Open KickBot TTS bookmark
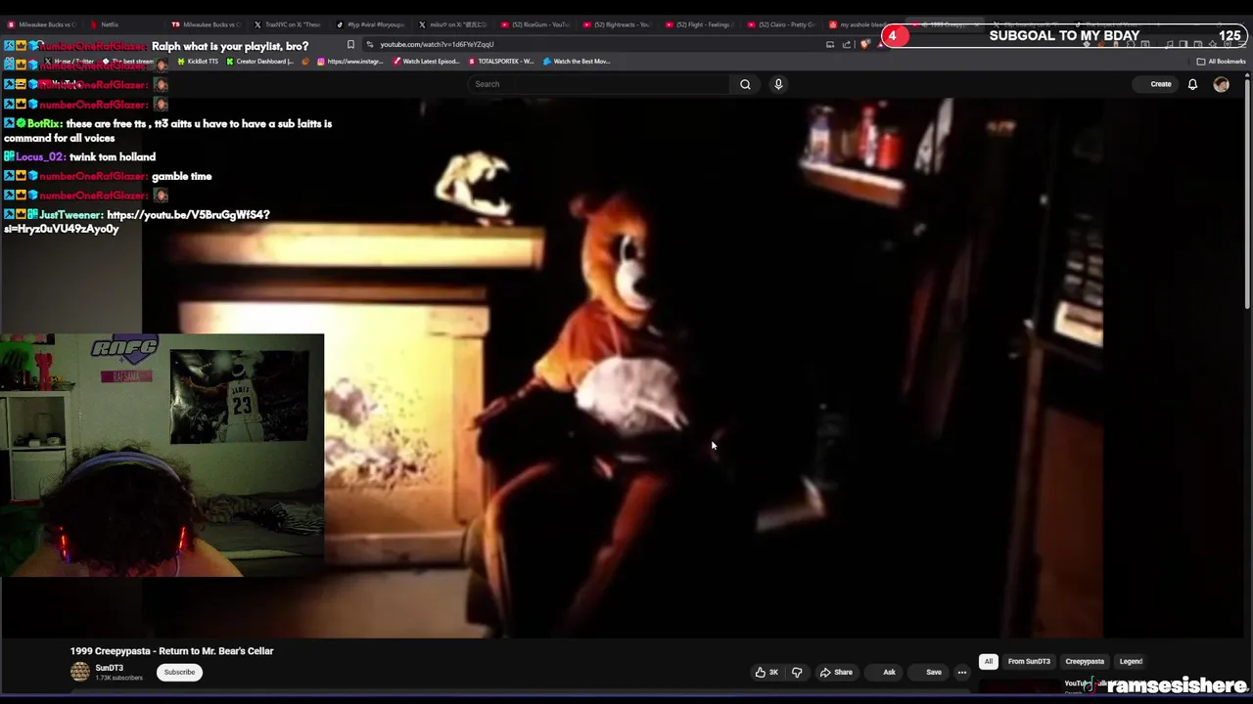1253x704 pixels. pos(198,62)
